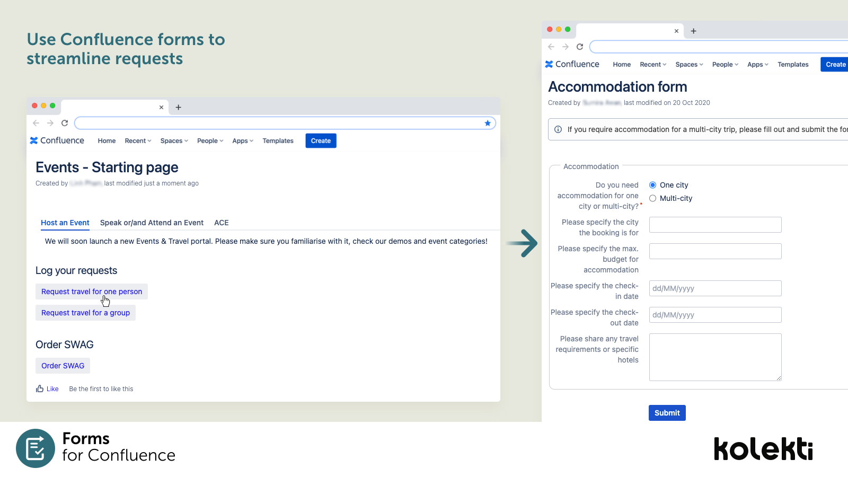The image size is (848, 477).
Task: Expand People dropdown in Events window
Action: 210,141
